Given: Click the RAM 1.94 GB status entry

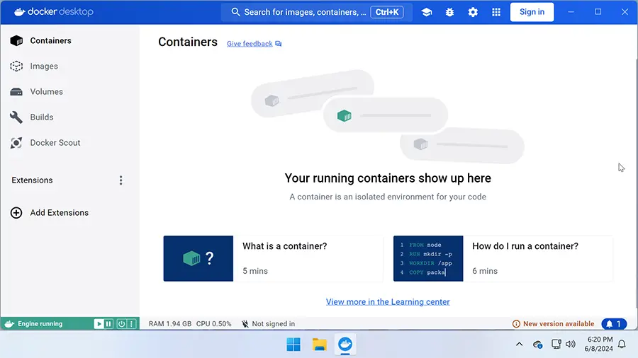Looking at the screenshot, I should 170,324.
